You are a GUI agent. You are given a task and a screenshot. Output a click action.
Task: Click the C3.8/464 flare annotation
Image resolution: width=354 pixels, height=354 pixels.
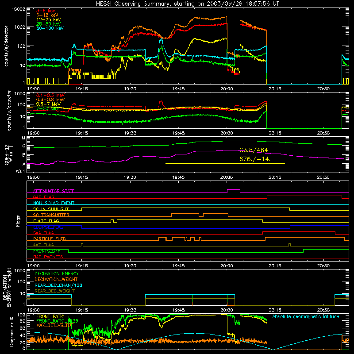tap(254, 150)
